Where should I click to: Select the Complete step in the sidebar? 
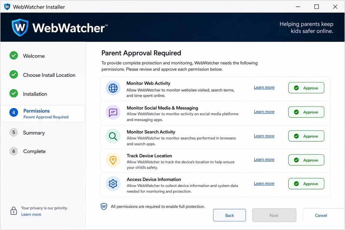pyautogui.click(x=34, y=151)
